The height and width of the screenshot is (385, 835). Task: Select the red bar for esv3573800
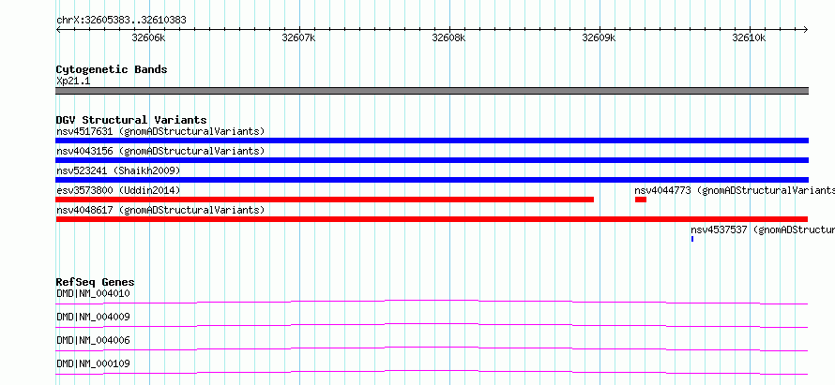pos(325,200)
